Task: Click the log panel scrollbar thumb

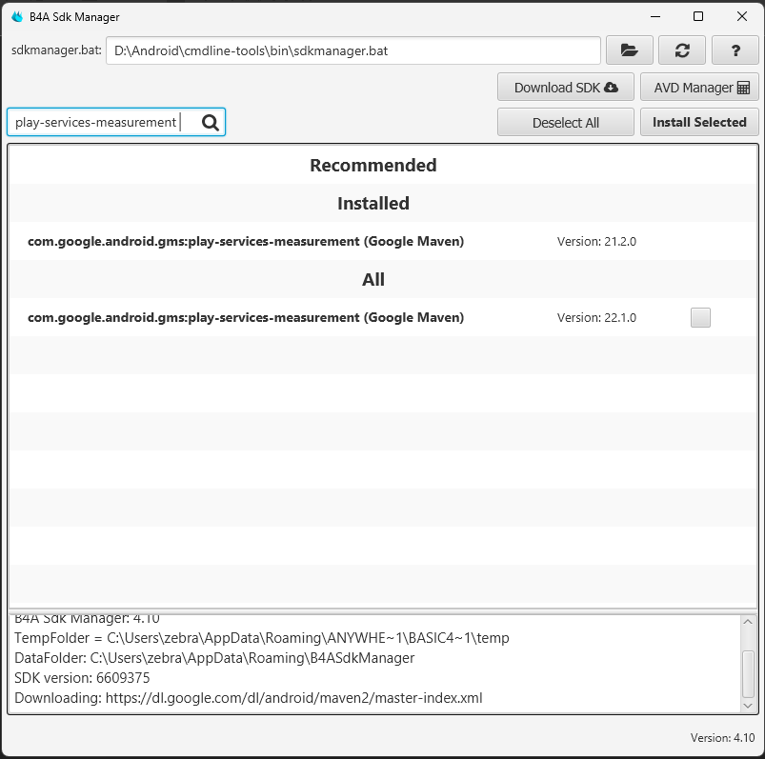Action: tap(748, 674)
